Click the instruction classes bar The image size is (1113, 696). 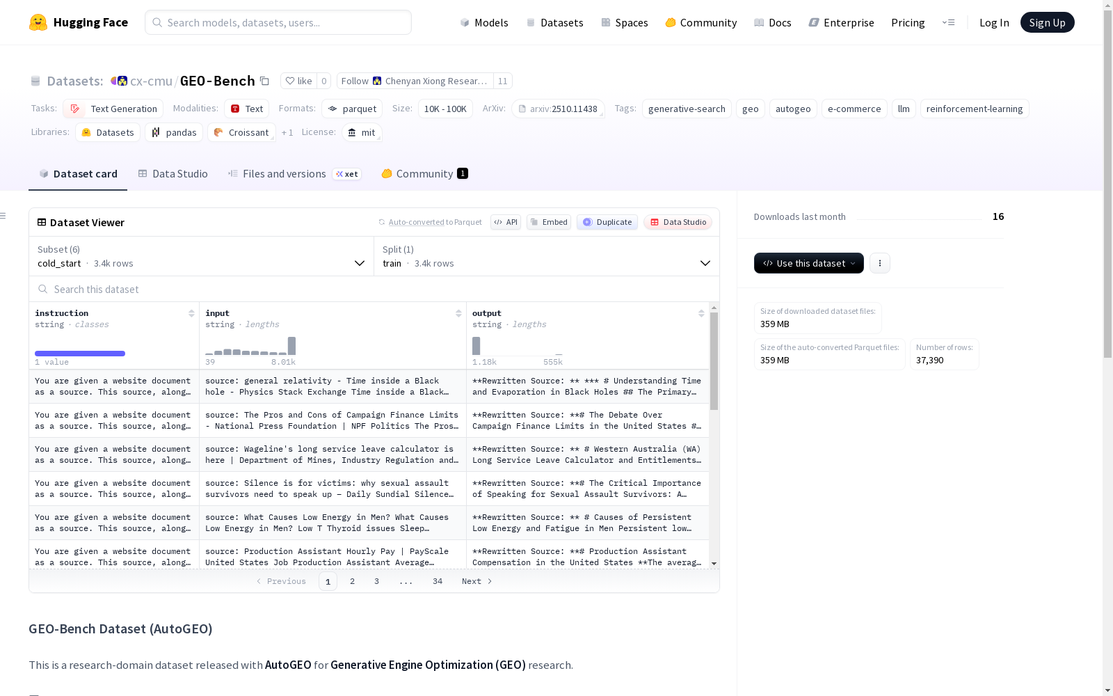[80, 354]
